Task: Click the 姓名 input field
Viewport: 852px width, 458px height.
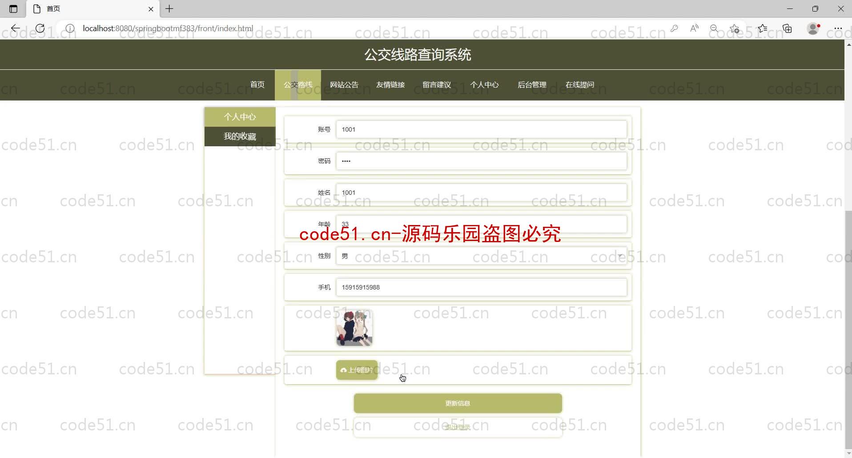Action: (x=482, y=193)
